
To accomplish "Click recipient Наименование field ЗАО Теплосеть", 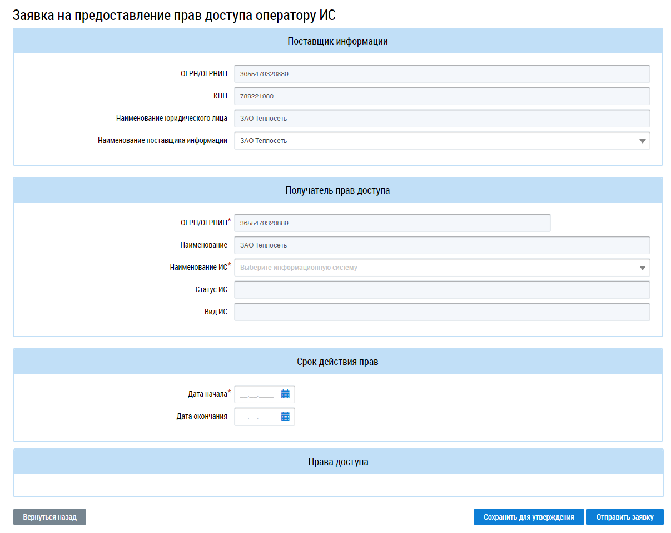I will [x=442, y=245].
